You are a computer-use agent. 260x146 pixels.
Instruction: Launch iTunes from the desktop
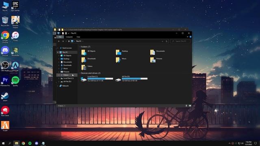click(15, 36)
